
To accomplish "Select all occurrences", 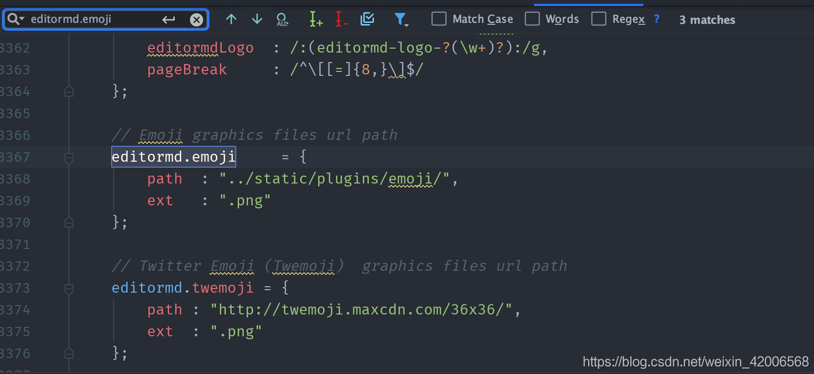I will click(282, 19).
